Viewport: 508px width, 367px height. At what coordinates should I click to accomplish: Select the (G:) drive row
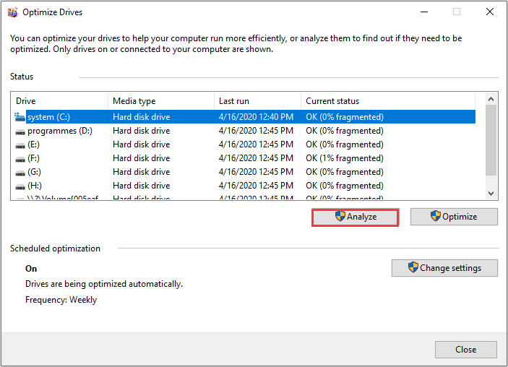pyautogui.click(x=244, y=172)
